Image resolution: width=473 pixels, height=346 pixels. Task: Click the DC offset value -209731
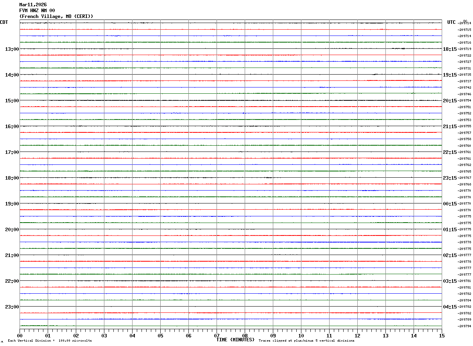tap(464, 68)
